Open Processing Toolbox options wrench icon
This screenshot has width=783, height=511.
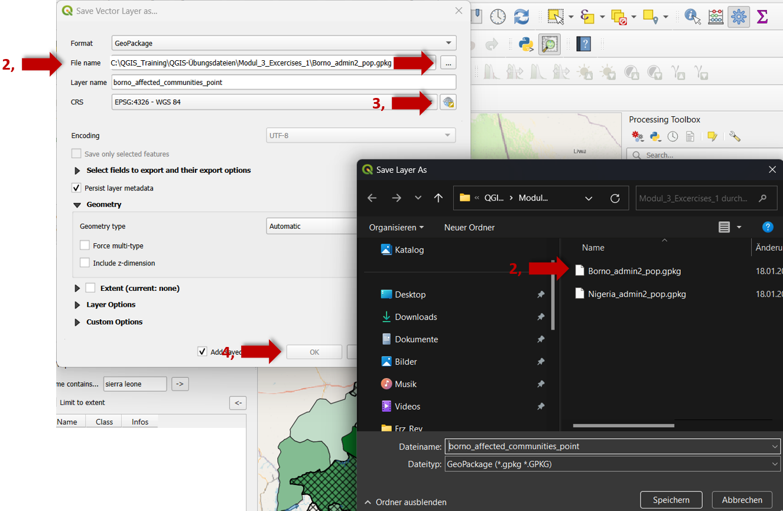pyautogui.click(x=735, y=137)
